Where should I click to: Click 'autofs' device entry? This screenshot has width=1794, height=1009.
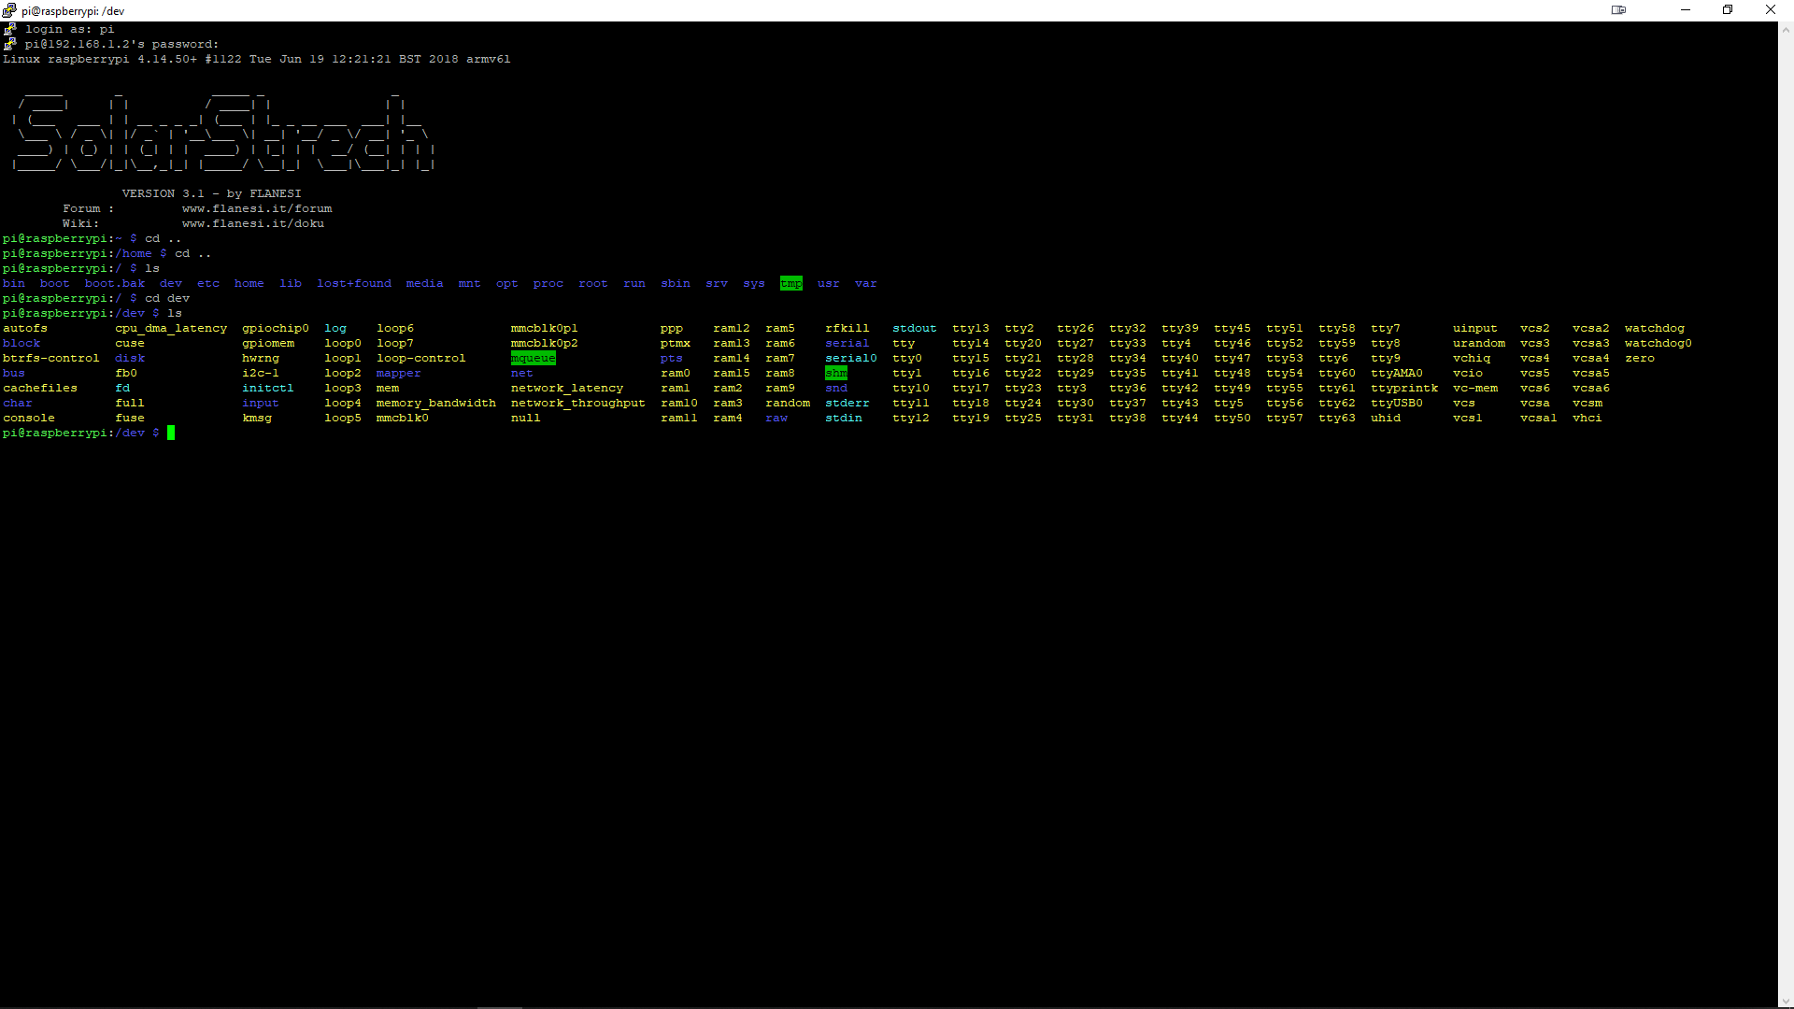[x=25, y=328]
